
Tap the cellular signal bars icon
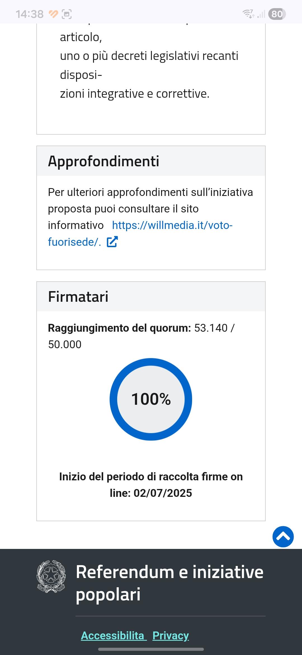click(x=261, y=14)
